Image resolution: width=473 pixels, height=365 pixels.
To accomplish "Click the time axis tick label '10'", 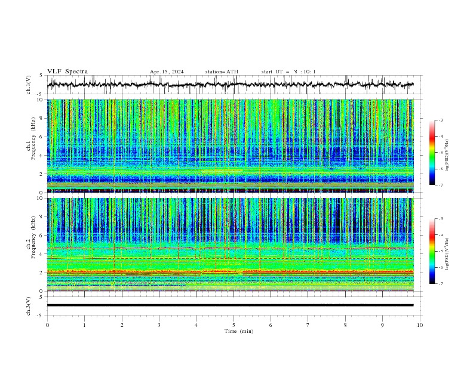I will click(x=420, y=325).
